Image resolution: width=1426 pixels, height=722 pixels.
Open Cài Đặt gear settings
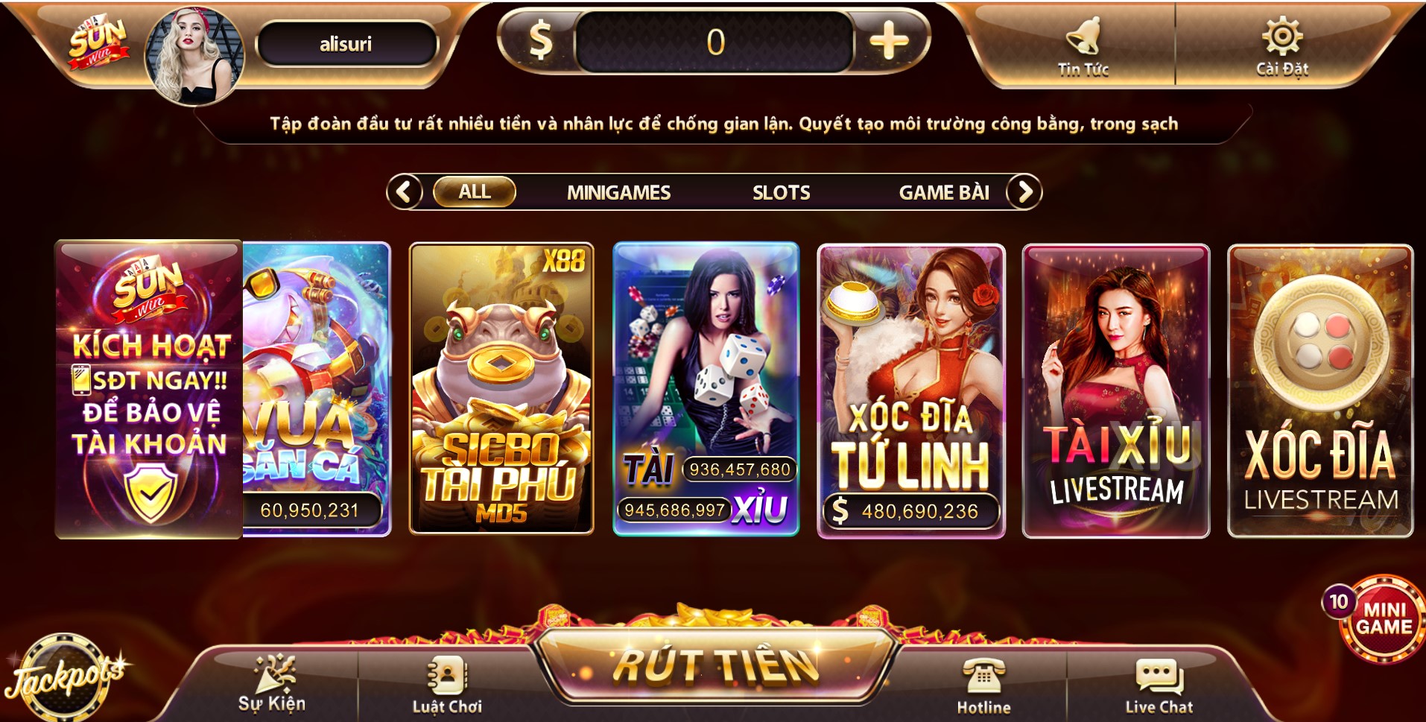[1282, 36]
